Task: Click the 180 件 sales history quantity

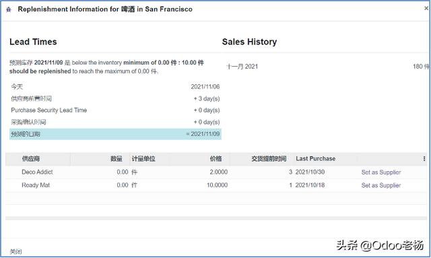Action: pyautogui.click(x=420, y=66)
